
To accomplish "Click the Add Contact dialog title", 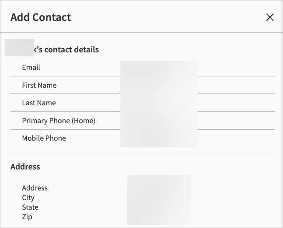I will pos(41,17).
